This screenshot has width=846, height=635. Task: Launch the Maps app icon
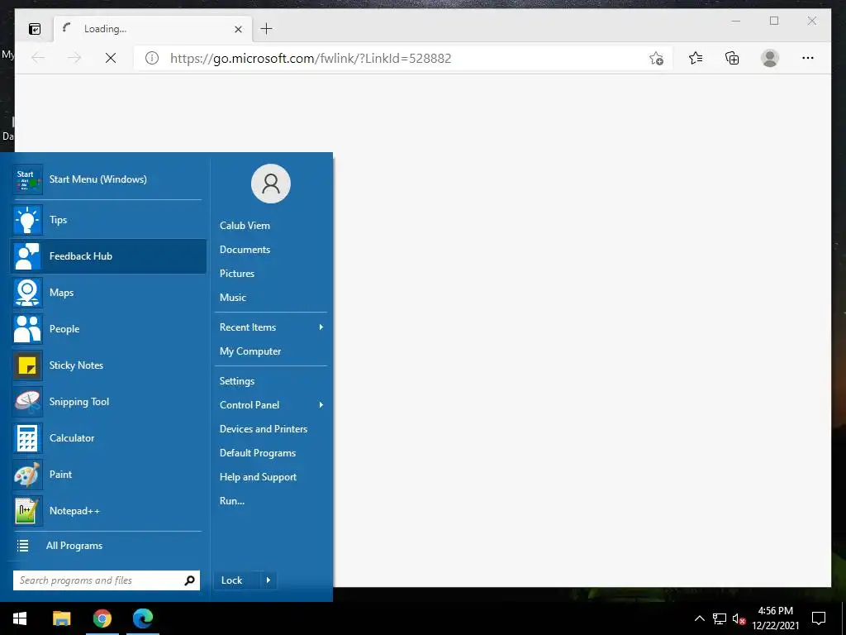[27, 293]
